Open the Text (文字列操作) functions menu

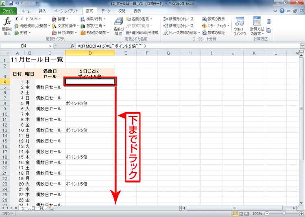65,26
